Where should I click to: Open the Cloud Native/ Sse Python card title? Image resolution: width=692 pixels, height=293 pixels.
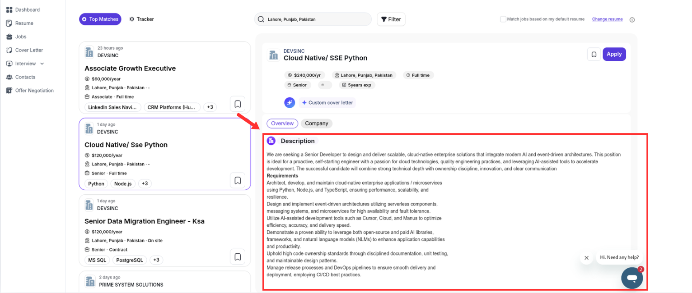coord(126,145)
